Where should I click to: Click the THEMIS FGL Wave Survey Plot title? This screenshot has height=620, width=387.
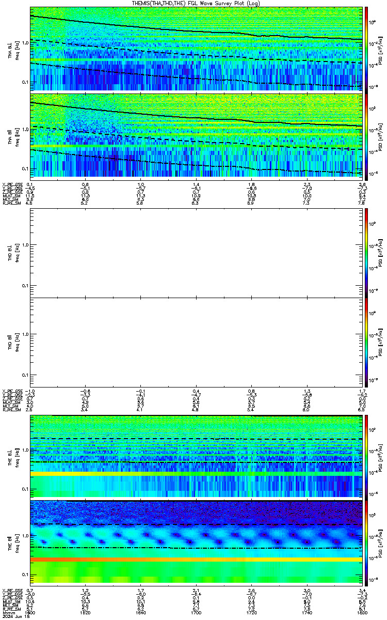coord(197,3)
